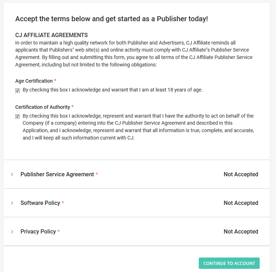Click the red asterisk after Publisher Service Agreement
The image size is (276, 272).
coord(97,175)
